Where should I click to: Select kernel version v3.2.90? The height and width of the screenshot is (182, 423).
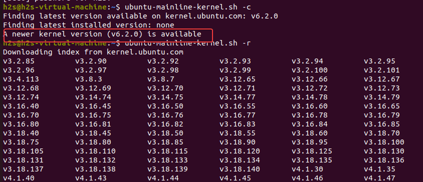pos(91,61)
